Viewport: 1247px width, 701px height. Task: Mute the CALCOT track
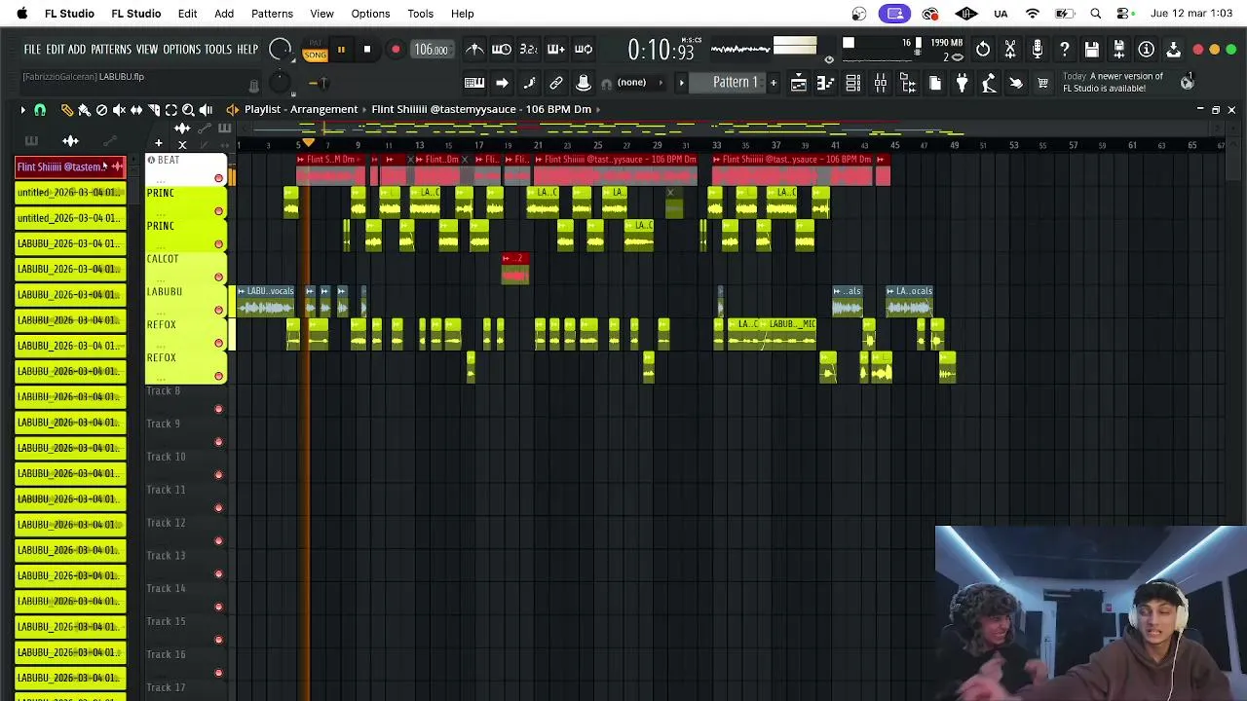[218, 277]
